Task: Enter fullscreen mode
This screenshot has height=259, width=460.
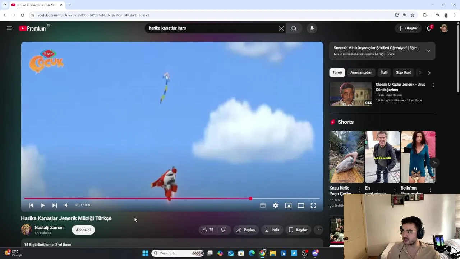Action: point(313,205)
